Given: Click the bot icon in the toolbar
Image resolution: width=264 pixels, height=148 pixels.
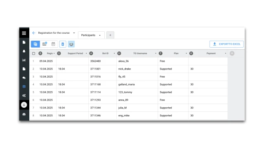Looking at the screenshot, I should click(71, 44).
